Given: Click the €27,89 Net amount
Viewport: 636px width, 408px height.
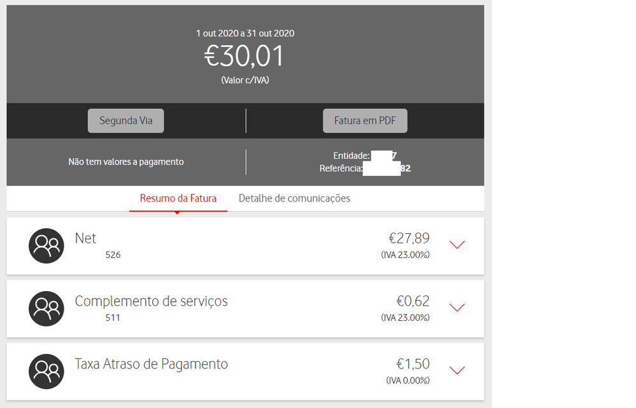Looking at the screenshot, I should 409,238.
